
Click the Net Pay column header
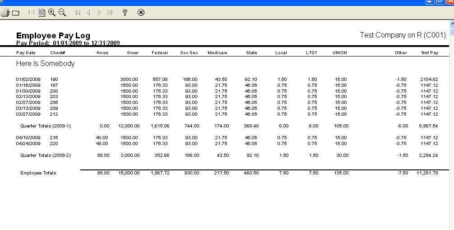click(430, 53)
